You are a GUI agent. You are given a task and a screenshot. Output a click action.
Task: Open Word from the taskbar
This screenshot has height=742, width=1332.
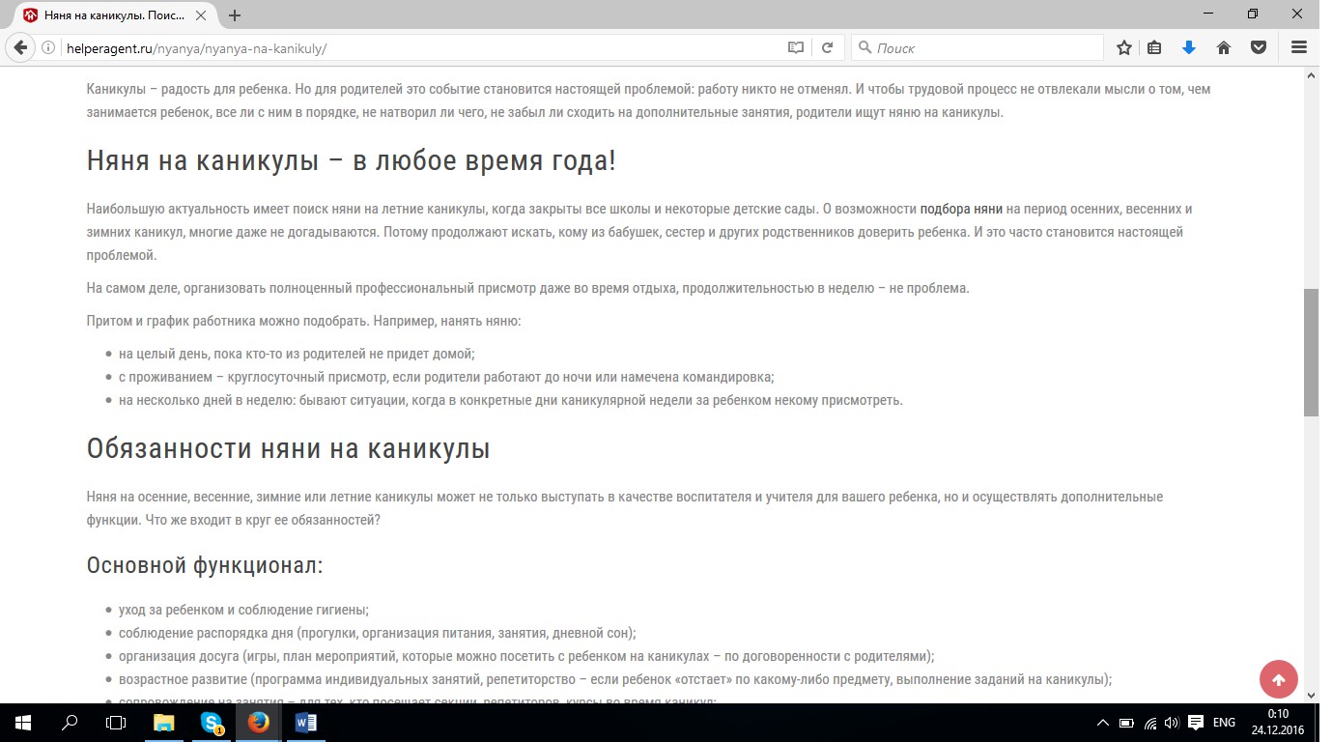point(305,722)
